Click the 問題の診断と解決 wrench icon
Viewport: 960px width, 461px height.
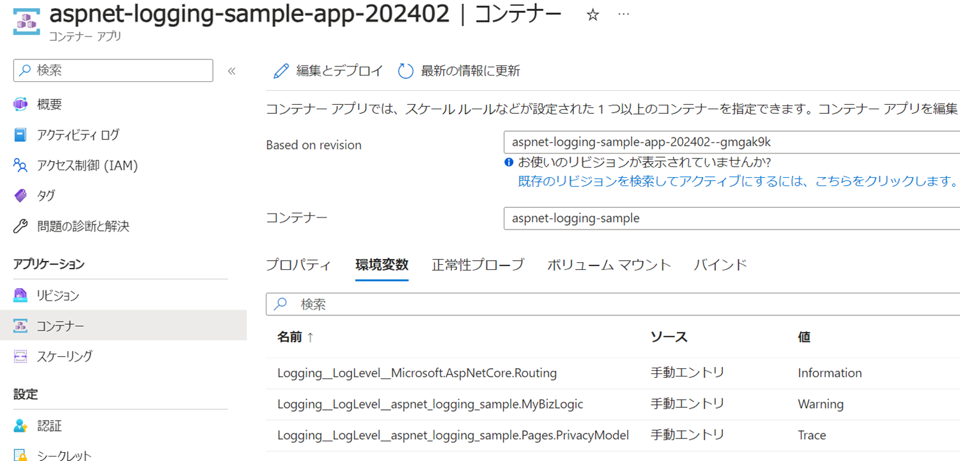[x=20, y=226]
